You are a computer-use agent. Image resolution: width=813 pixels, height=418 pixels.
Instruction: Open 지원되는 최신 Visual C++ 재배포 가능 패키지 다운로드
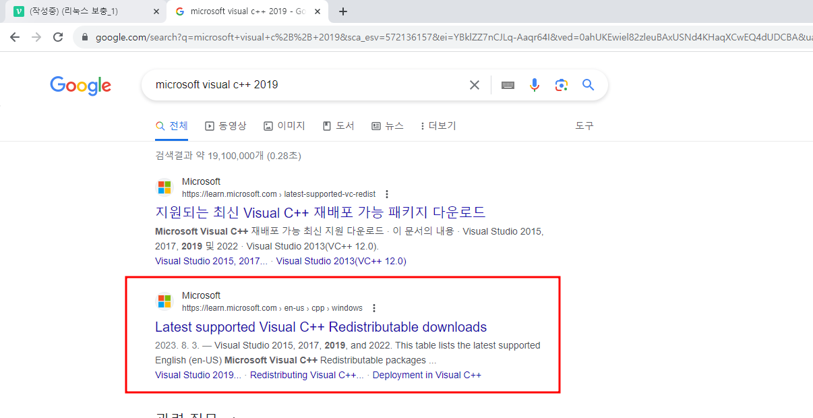(x=320, y=212)
